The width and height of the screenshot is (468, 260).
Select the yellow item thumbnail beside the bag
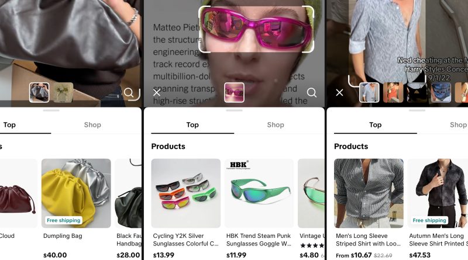[x=63, y=92]
